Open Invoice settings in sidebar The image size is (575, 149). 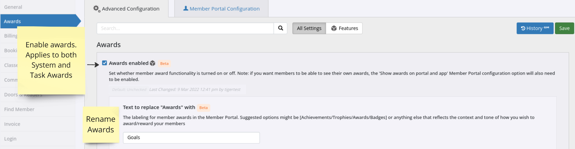[x=12, y=124]
